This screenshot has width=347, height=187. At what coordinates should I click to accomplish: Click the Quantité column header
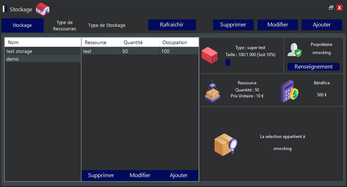[x=140, y=42]
